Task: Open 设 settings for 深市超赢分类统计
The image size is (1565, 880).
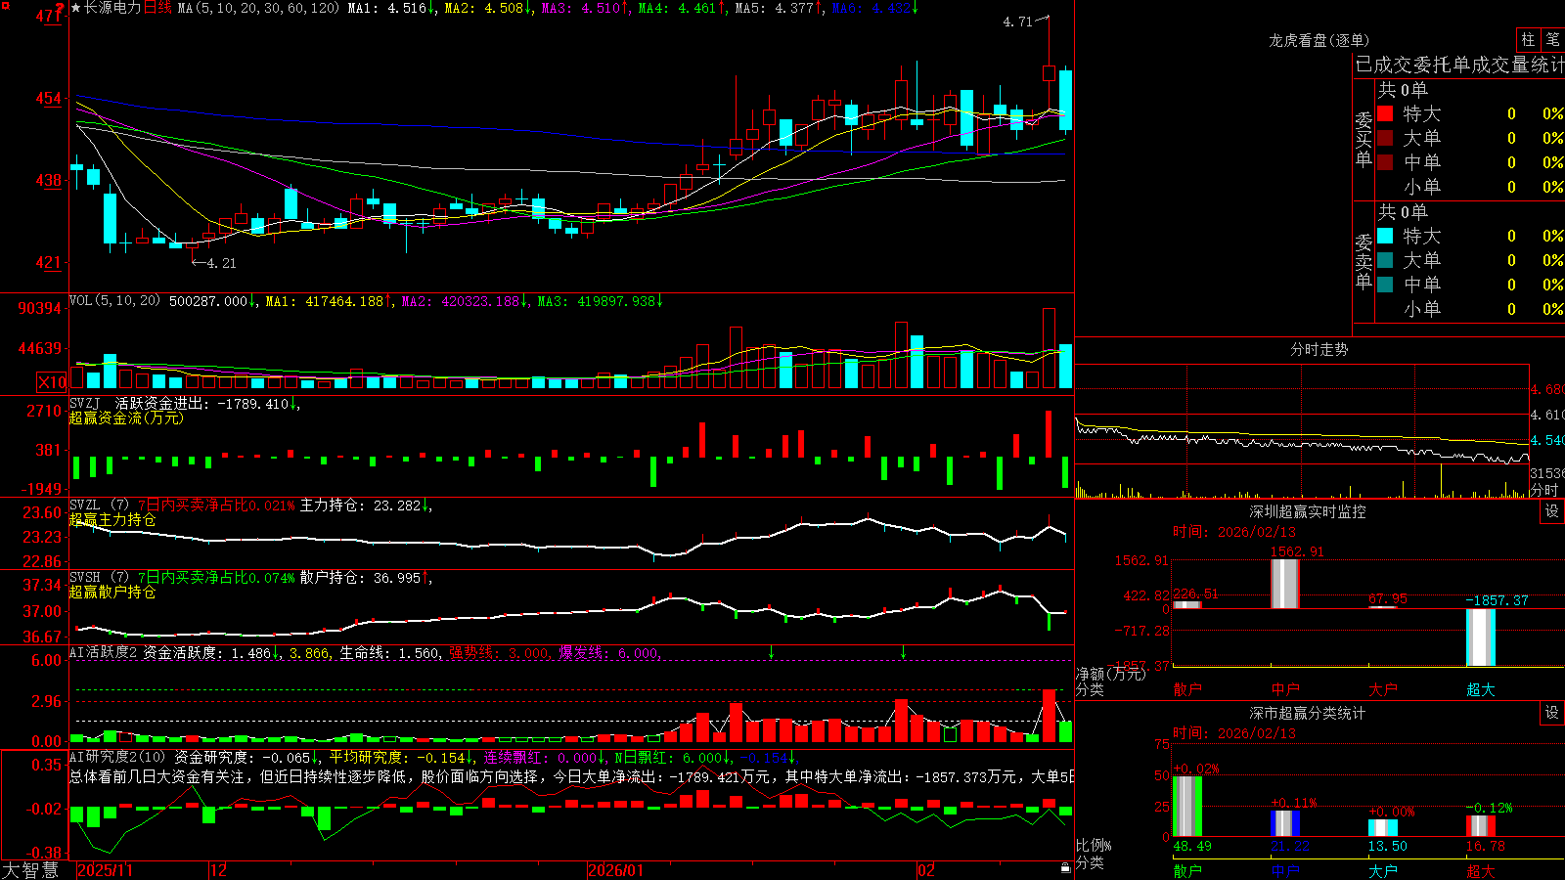Action: (1552, 713)
